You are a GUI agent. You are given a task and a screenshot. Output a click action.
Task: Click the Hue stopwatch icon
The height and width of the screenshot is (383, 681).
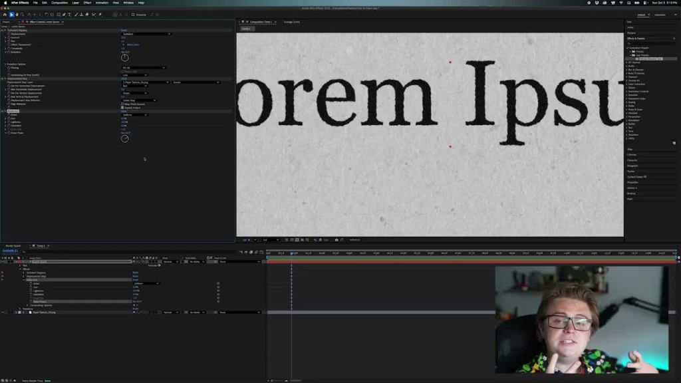[9, 118]
